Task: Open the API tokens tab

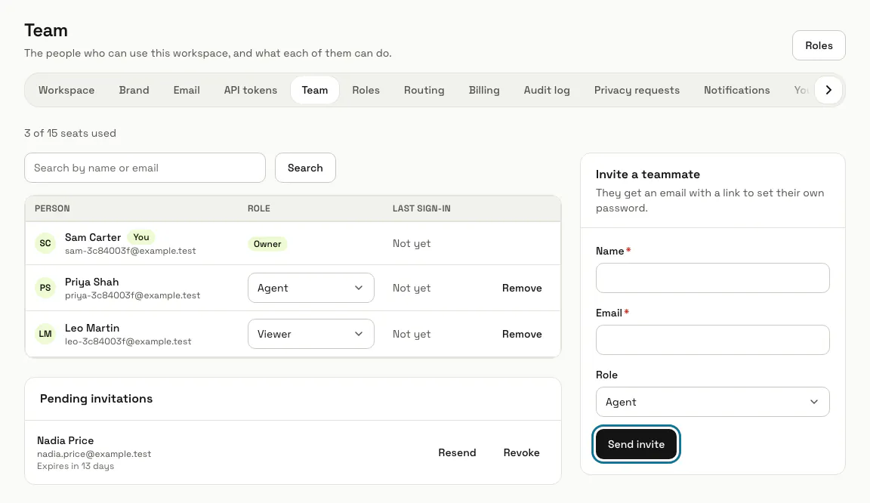Action: pyautogui.click(x=250, y=90)
